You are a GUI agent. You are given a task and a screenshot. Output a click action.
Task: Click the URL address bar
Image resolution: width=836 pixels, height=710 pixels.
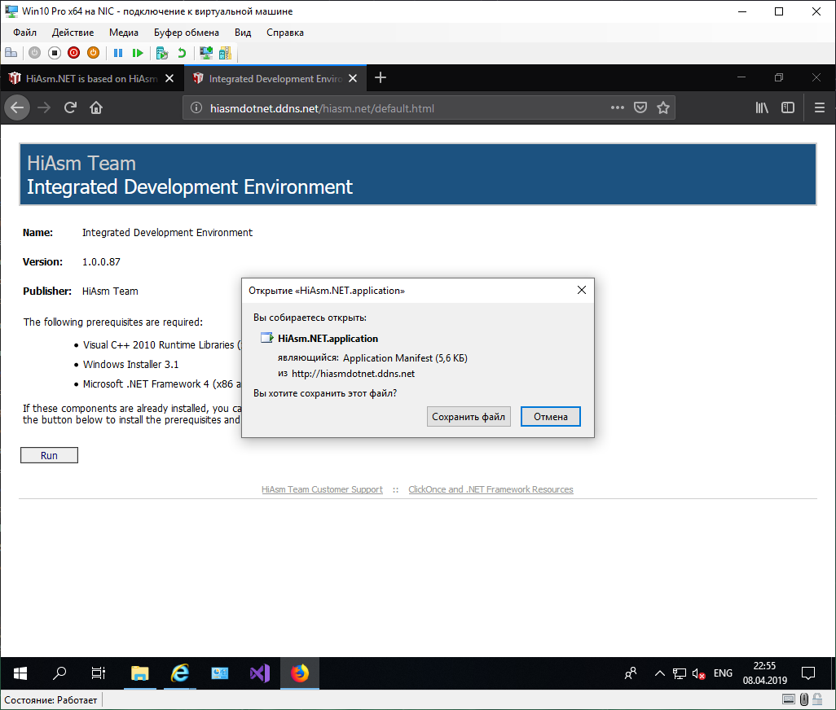pos(391,107)
